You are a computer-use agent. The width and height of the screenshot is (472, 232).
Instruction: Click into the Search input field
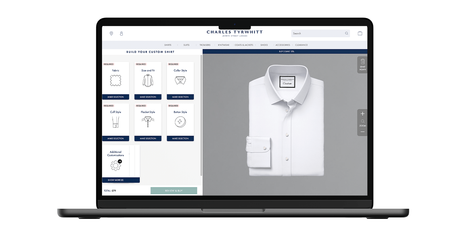pyautogui.click(x=316, y=33)
